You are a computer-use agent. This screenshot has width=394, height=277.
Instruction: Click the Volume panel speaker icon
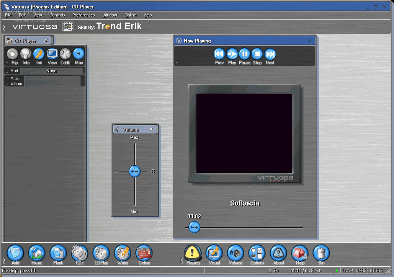pyautogui.click(x=117, y=129)
